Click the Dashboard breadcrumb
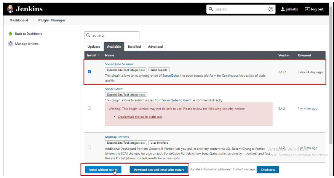Screen dimensions: 334x178 coord(19,20)
